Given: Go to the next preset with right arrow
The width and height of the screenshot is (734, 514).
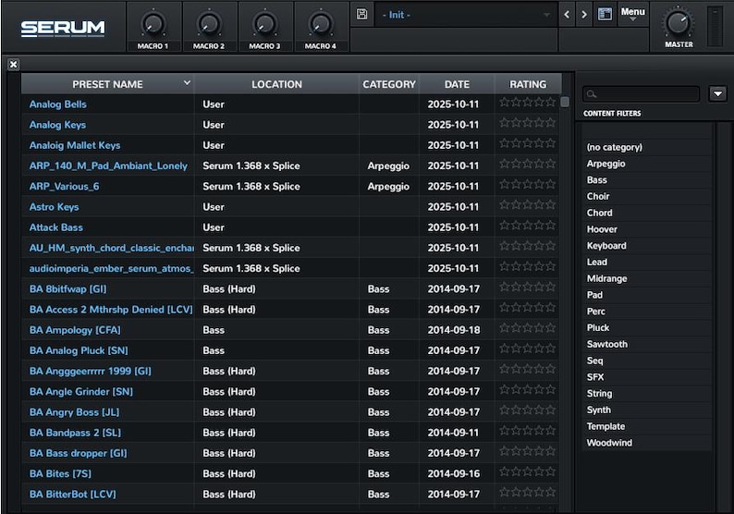Looking at the screenshot, I should pyautogui.click(x=584, y=15).
